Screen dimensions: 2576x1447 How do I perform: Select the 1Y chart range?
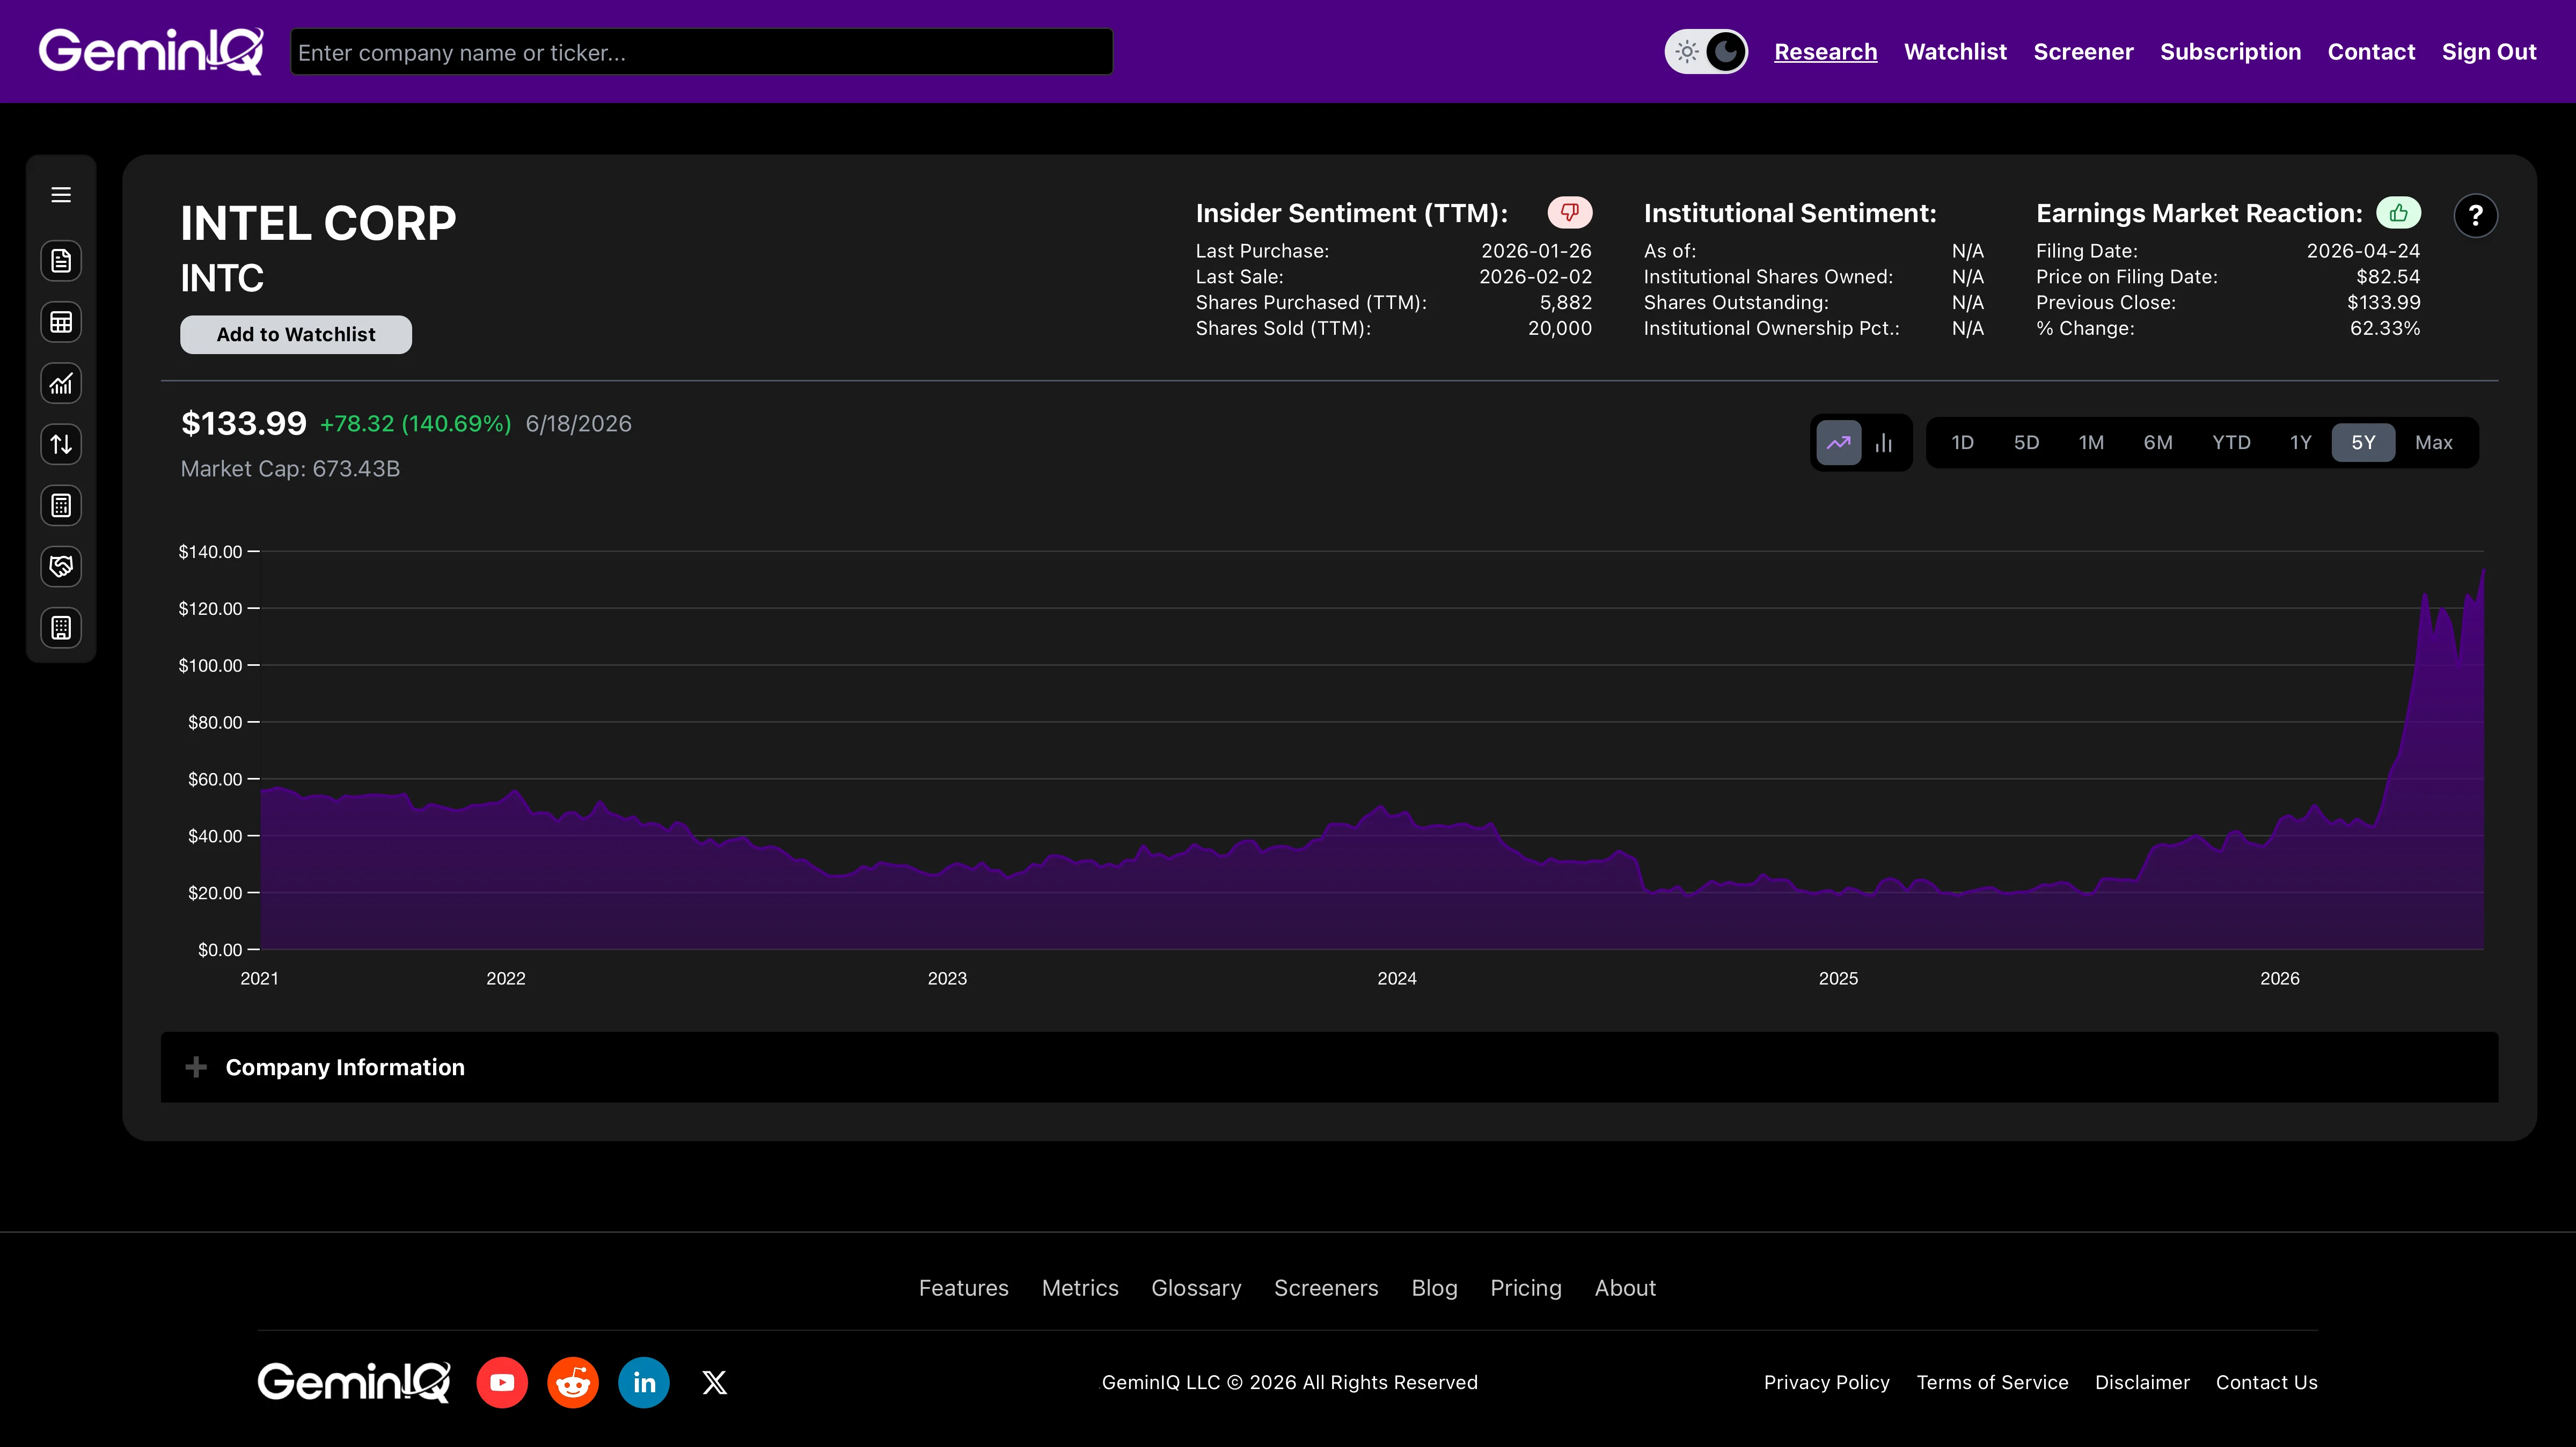click(2300, 442)
